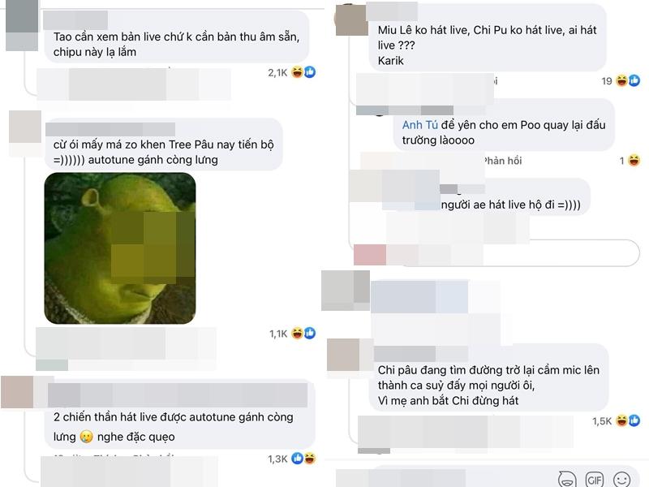
Task: Open the 'Tao cần xem bản live' comment bubble
Action: point(177,37)
